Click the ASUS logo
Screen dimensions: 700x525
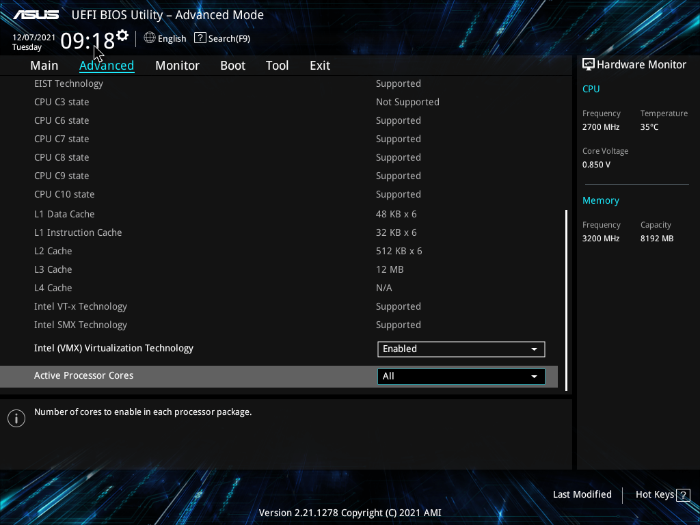[36, 15]
